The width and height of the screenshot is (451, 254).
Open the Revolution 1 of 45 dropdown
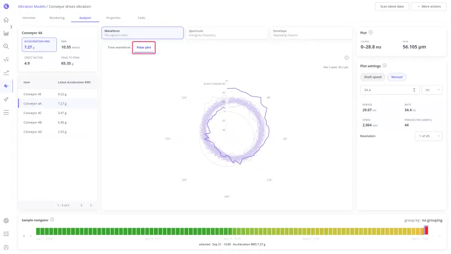(428, 136)
